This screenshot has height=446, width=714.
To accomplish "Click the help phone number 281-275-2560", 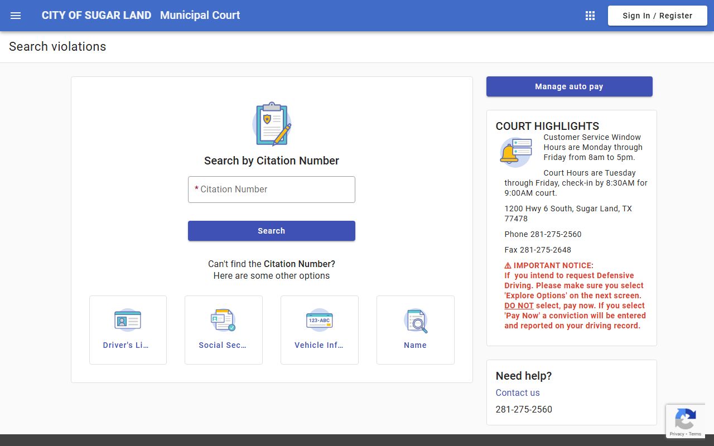I will (x=524, y=409).
